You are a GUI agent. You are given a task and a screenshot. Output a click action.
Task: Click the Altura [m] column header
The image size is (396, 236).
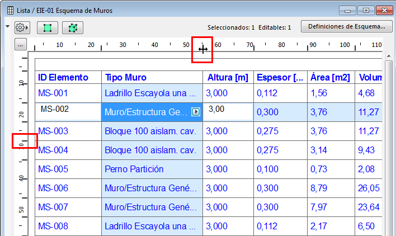[x=228, y=77]
